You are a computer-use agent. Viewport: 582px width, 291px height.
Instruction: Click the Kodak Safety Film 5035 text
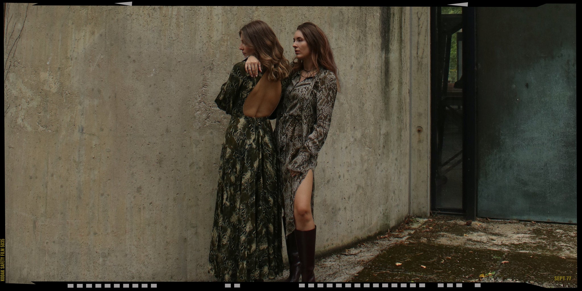pyautogui.click(x=3, y=260)
